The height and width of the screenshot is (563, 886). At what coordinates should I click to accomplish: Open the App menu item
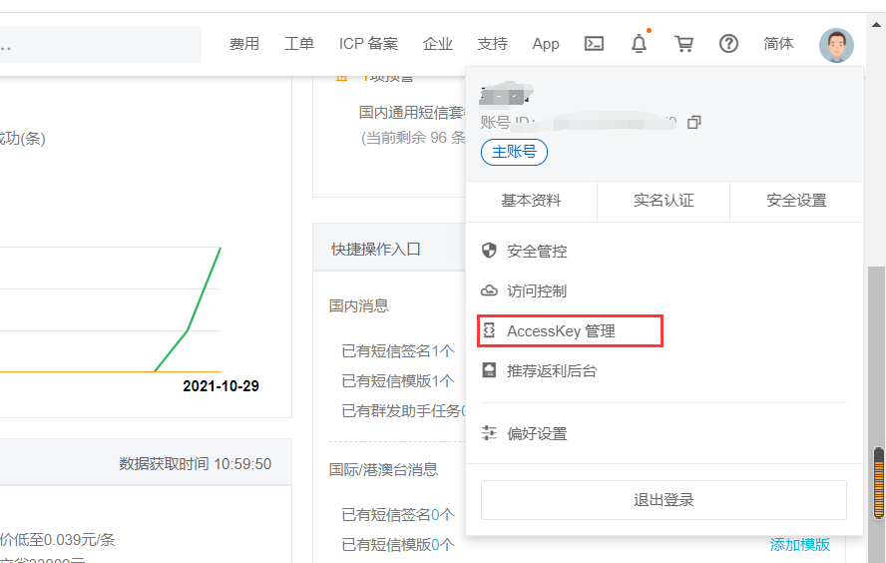pyautogui.click(x=546, y=44)
